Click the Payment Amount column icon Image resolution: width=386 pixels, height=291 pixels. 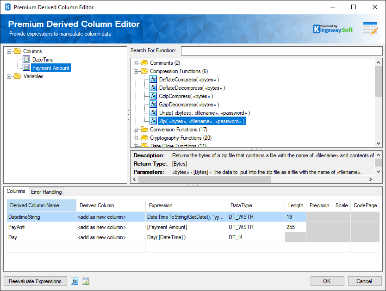[26, 68]
